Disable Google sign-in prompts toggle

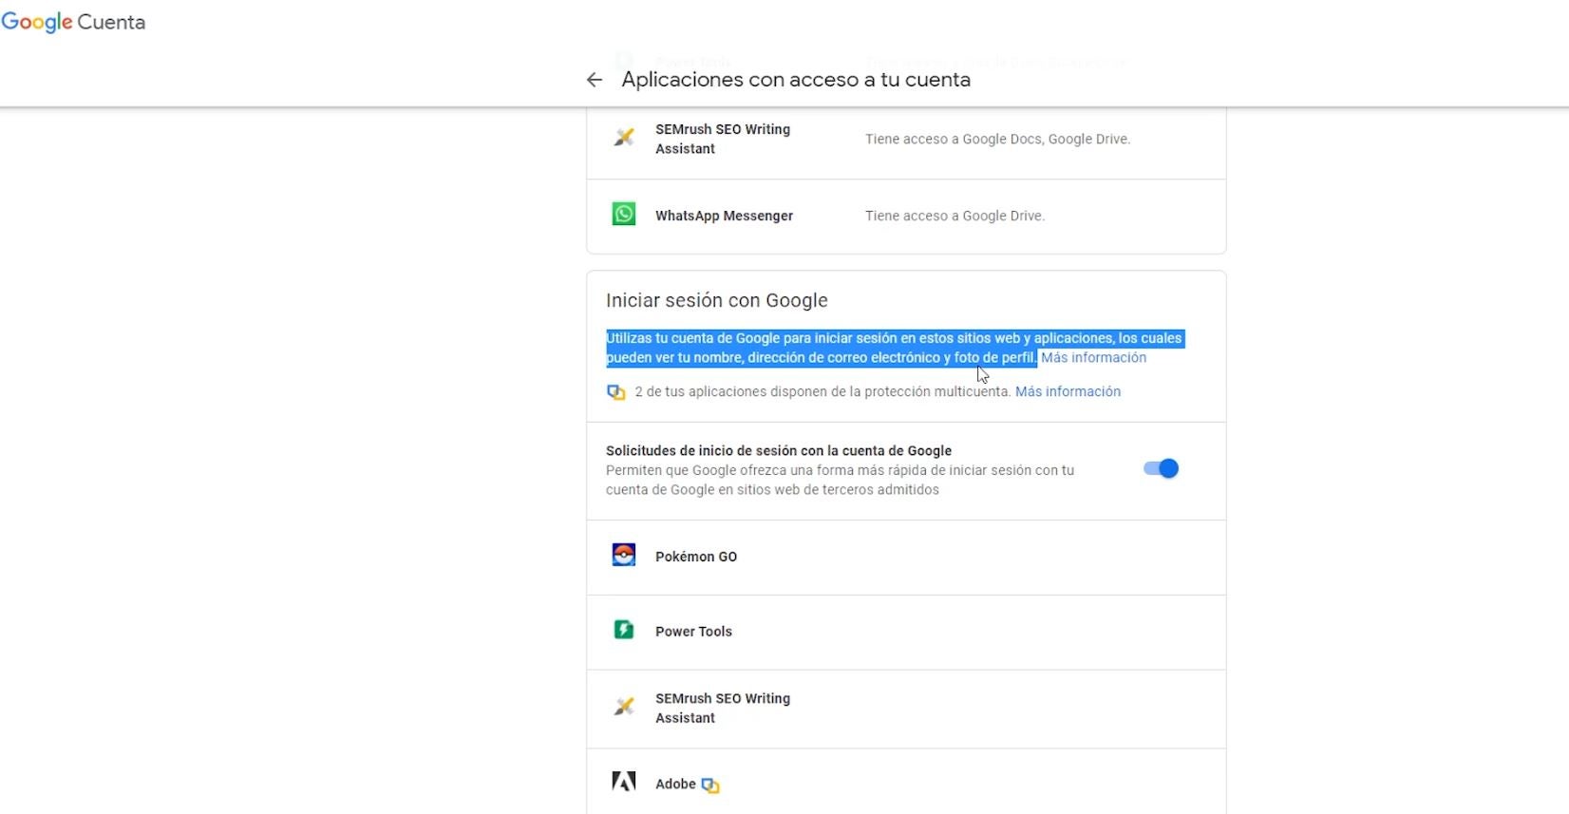(x=1161, y=468)
